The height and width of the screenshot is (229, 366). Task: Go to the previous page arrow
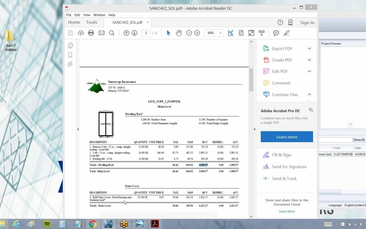point(126,33)
